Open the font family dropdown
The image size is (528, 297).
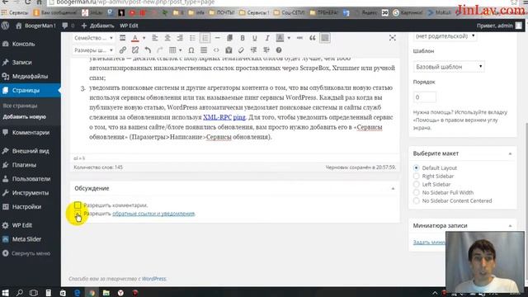93,38
